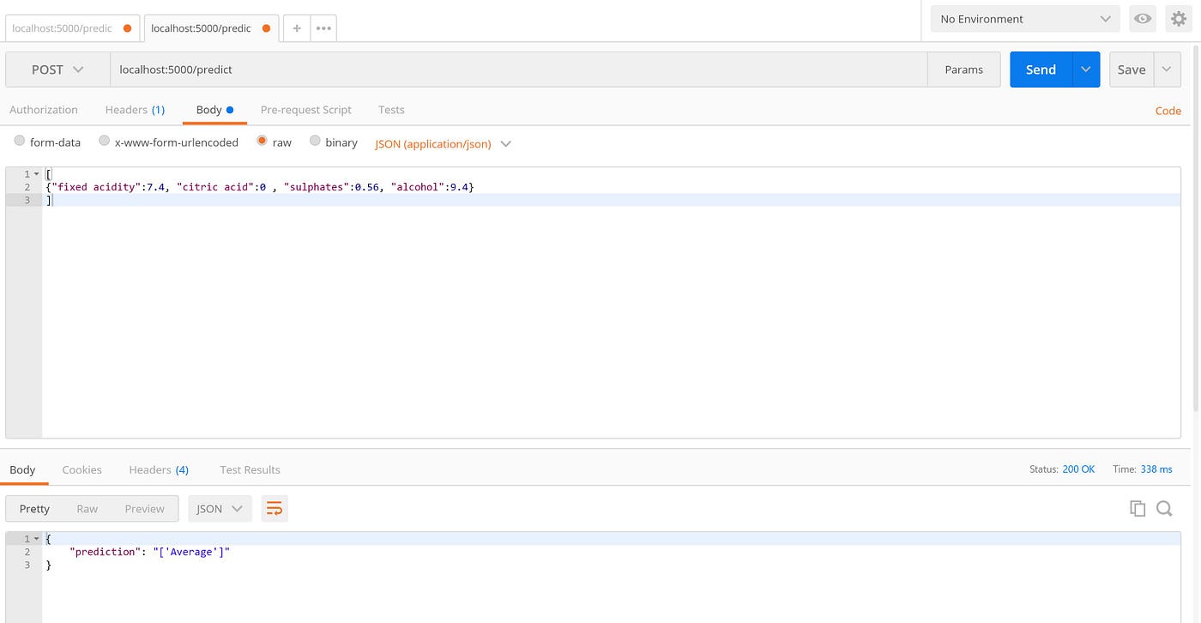The height and width of the screenshot is (623, 1201).
Task: Switch to the Pre-request Script tab
Action: [305, 110]
